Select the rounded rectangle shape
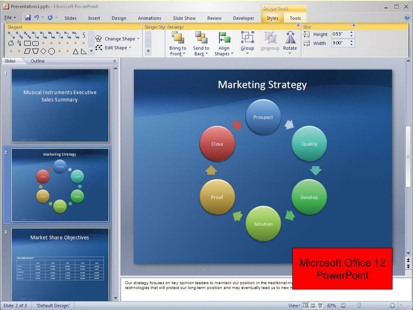 click(35, 43)
